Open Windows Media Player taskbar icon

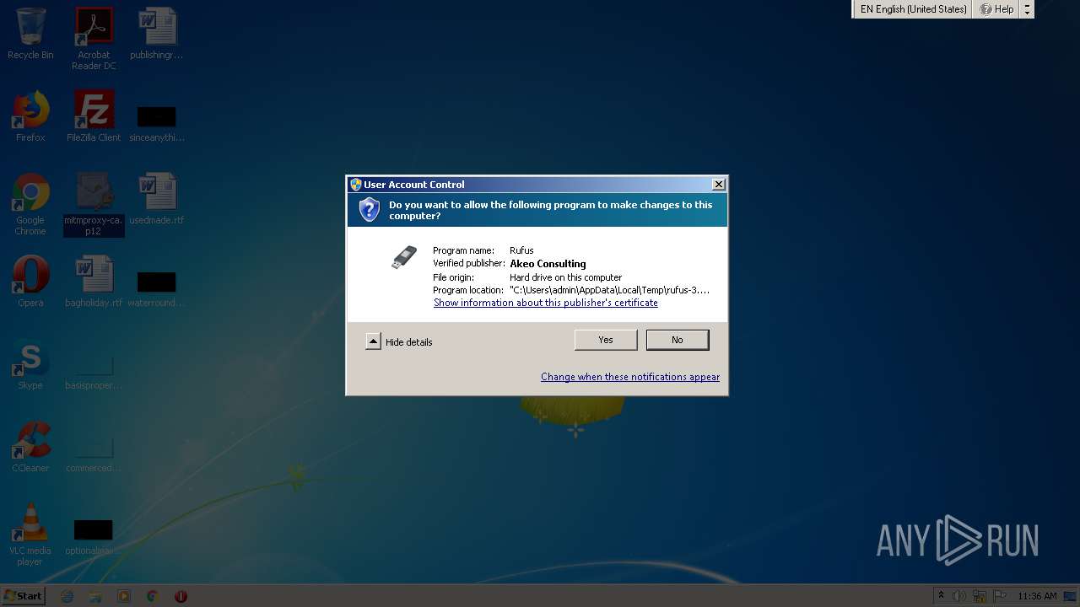point(124,596)
